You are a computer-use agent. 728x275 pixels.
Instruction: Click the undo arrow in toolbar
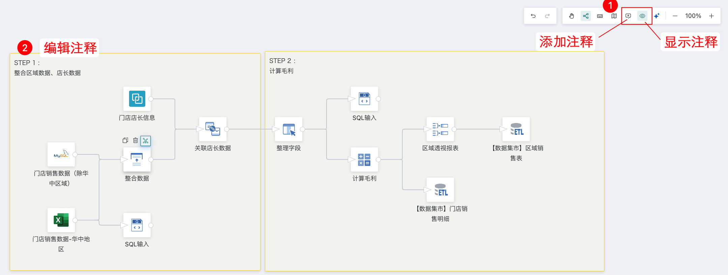point(533,16)
